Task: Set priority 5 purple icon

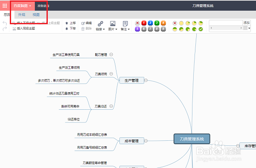Action: (137, 29)
